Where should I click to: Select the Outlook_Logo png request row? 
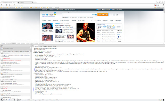tap(15, 80)
